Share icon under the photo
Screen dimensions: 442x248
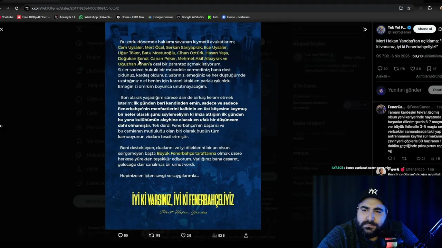(246, 235)
